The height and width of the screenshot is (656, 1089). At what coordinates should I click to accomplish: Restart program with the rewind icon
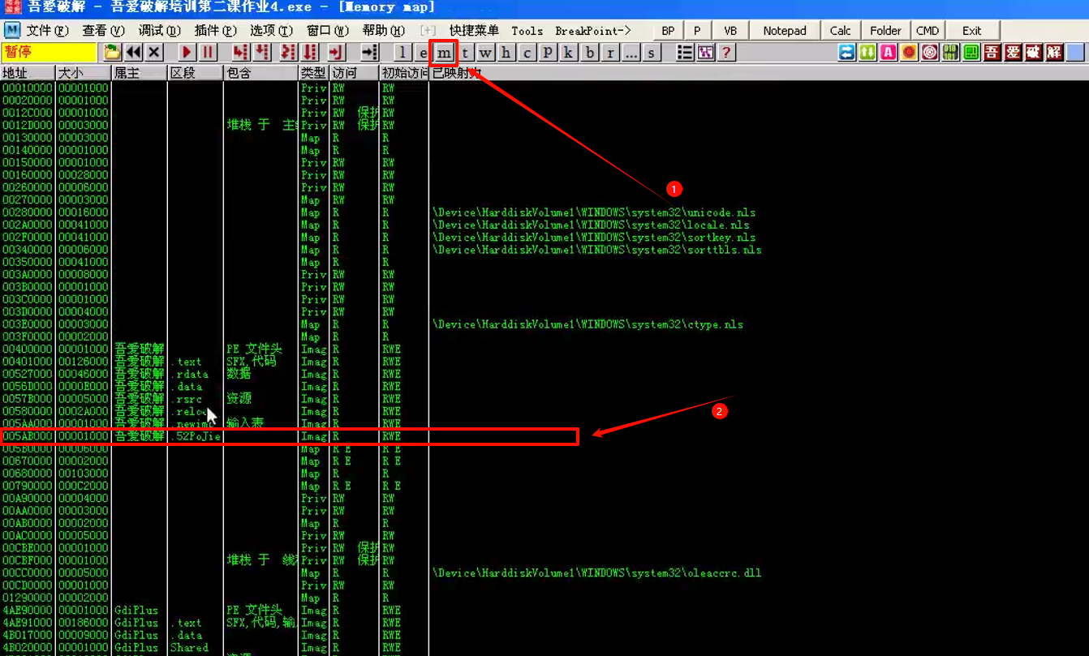133,52
